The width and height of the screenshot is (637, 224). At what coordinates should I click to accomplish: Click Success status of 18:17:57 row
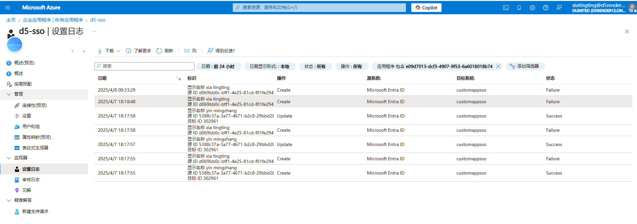pyautogui.click(x=554, y=144)
